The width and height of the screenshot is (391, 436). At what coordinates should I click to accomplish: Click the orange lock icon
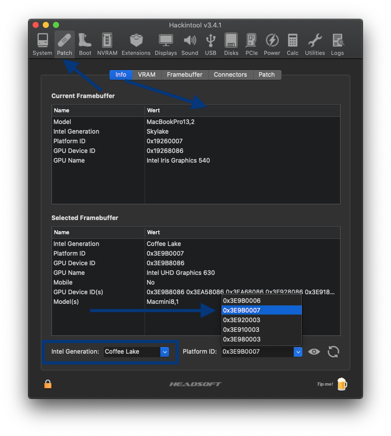pyautogui.click(x=48, y=384)
